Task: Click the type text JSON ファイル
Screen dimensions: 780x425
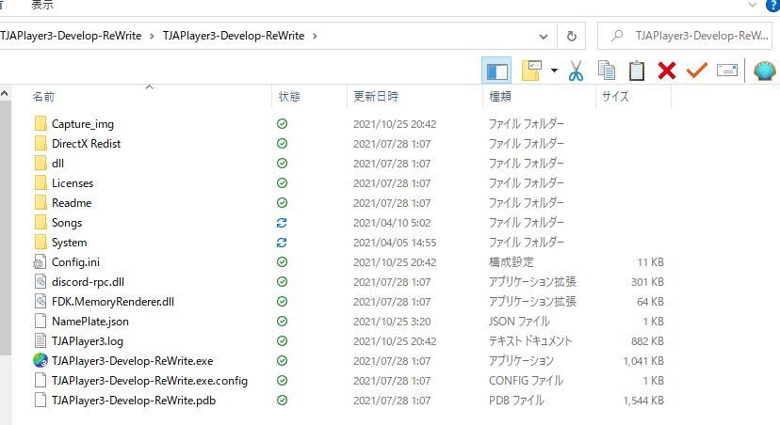Action: (x=519, y=322)
